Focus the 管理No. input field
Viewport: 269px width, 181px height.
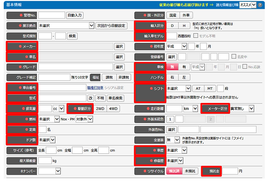52,15
